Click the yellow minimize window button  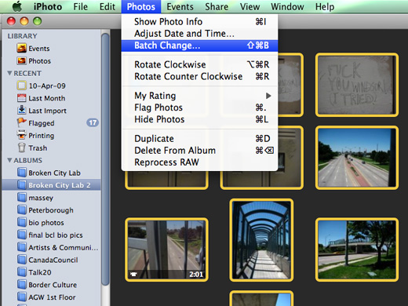tap(24, 21)
